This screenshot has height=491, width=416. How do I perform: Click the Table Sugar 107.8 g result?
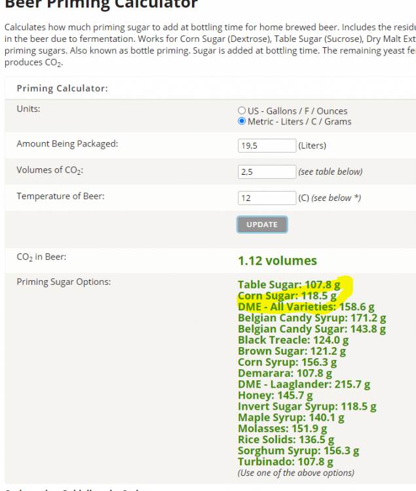point(289,285)
